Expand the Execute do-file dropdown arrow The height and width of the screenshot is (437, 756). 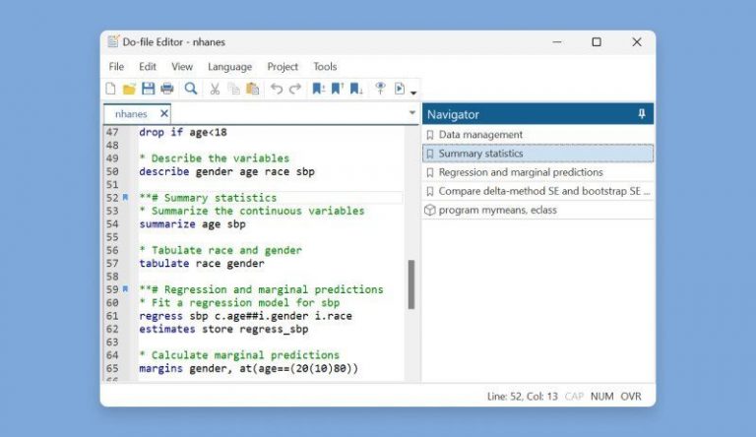click(413, 93)
